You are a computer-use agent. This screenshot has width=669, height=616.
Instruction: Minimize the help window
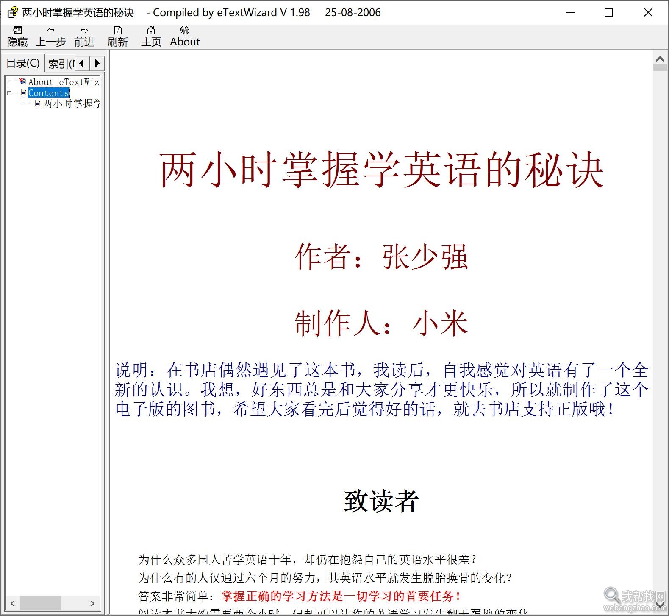570,12
